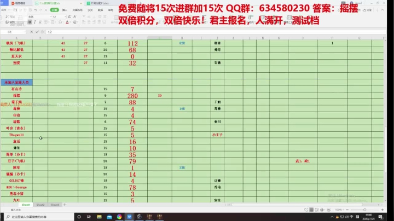Open the File menu

click(x=4, y=10)
